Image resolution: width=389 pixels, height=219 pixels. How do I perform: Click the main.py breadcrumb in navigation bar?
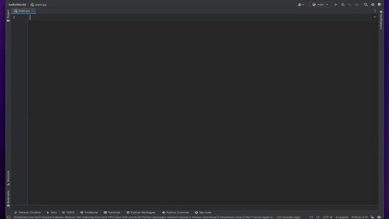(39, 4)
